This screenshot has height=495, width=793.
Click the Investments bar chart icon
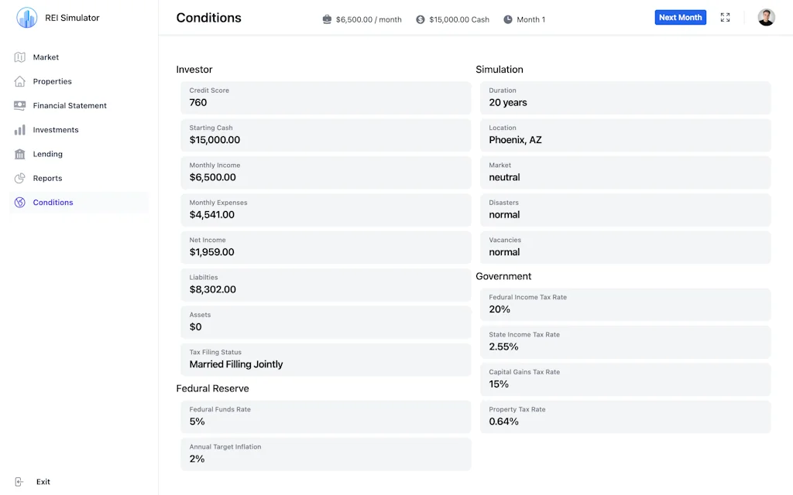coord(19,130)
